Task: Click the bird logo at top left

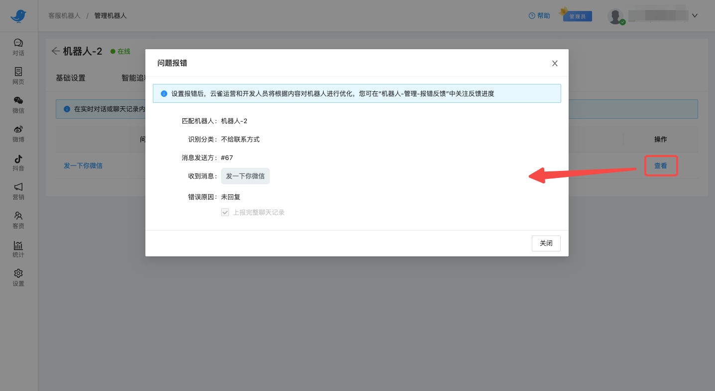Action: (x=18, y=16)
